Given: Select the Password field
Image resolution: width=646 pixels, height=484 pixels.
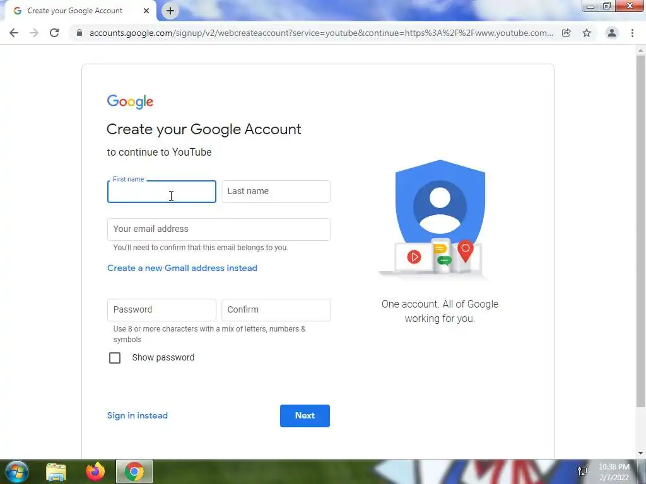Looking at the screenshot, I should pos(161,310).
